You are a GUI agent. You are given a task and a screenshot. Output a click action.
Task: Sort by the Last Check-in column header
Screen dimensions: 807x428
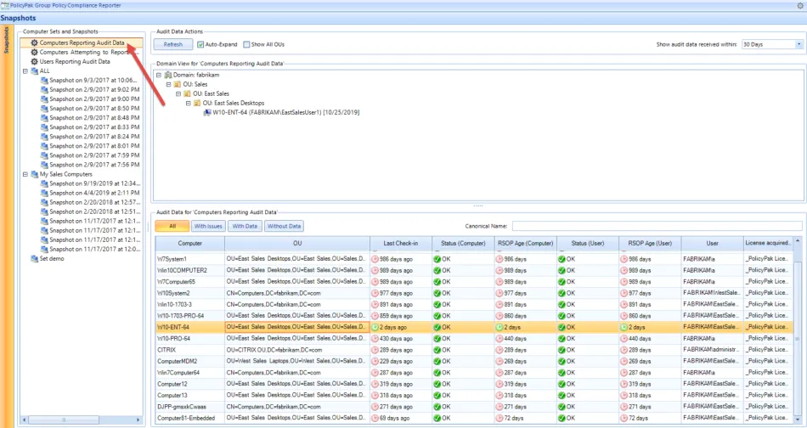(400, 243)
